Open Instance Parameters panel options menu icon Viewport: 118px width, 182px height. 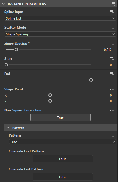tap(113, 4)
